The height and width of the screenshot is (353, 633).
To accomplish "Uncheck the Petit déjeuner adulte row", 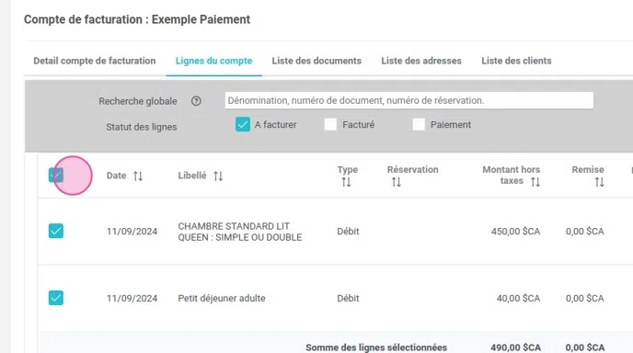I will pyautogui.click(x=56, y=298).
